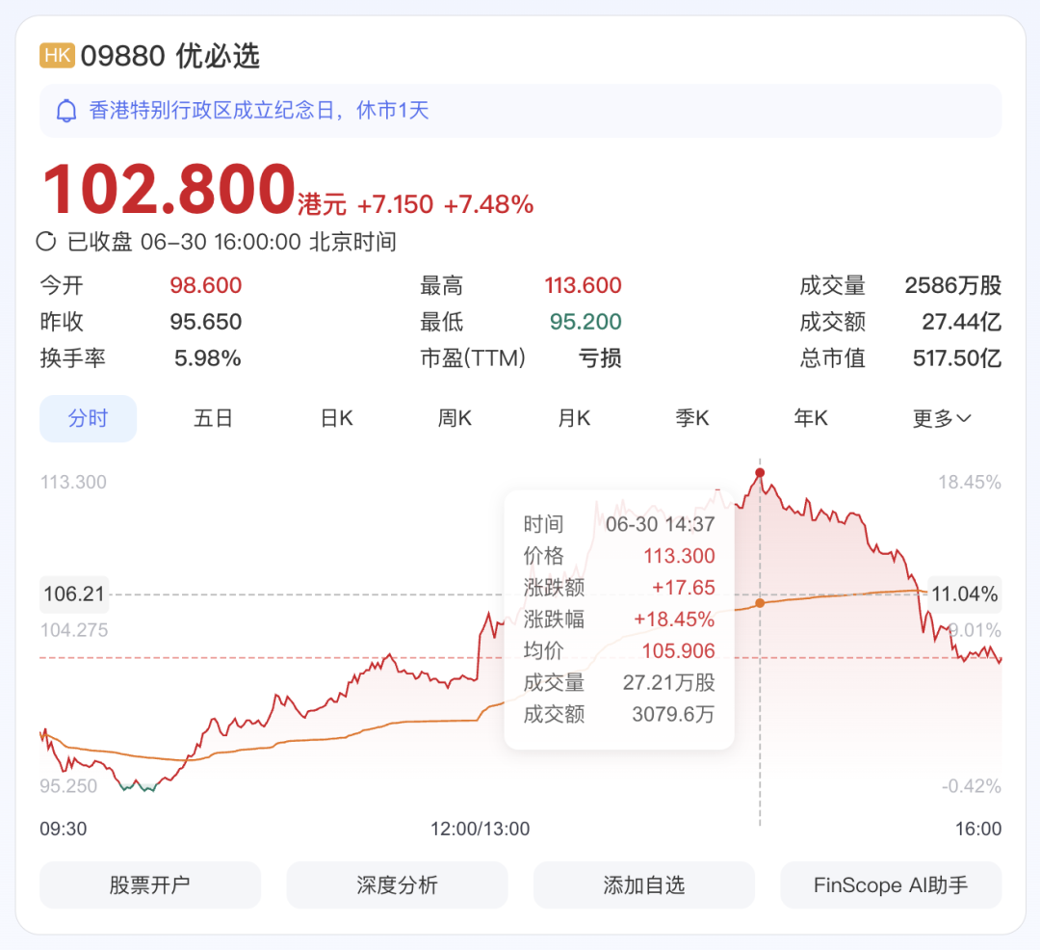
Task: Click the 成交额 value 27.44亿
Action: point(962,322)
